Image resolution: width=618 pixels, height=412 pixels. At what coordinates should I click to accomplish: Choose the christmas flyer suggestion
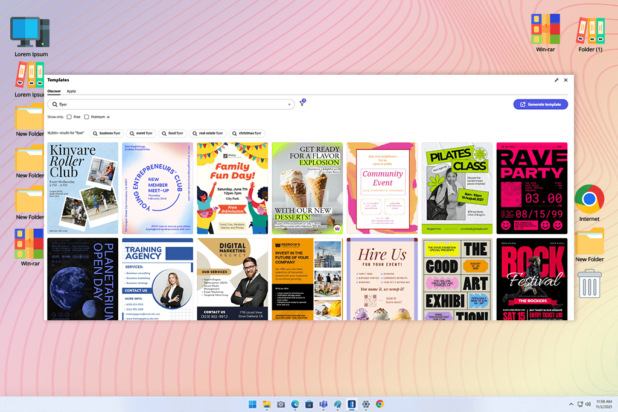point(247,133)
